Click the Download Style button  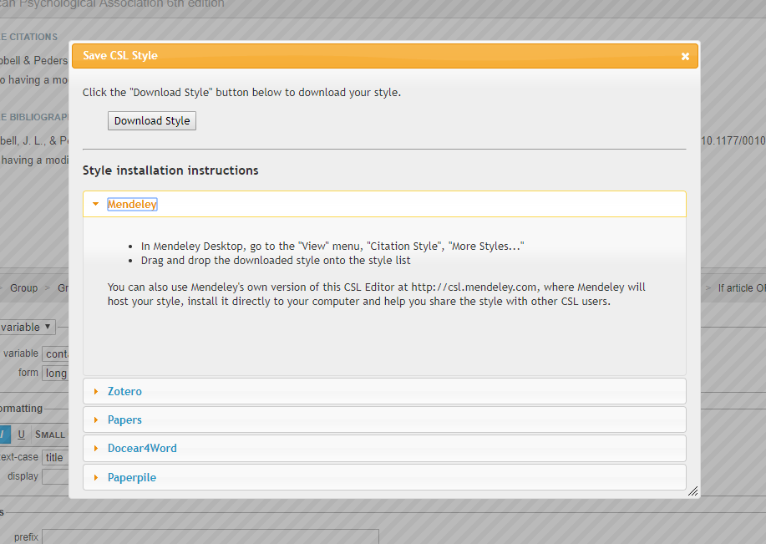[x=152, y=120]
